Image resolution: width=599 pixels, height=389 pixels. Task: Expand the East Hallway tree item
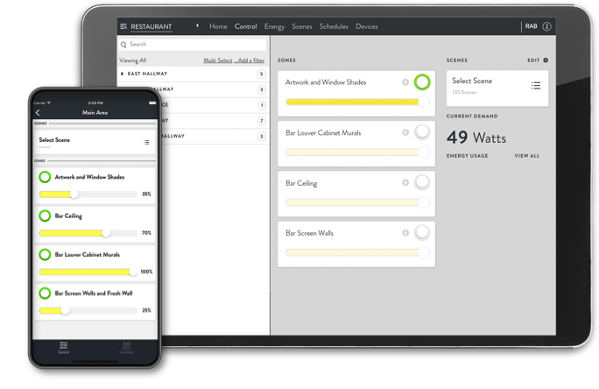click(122, 74)
